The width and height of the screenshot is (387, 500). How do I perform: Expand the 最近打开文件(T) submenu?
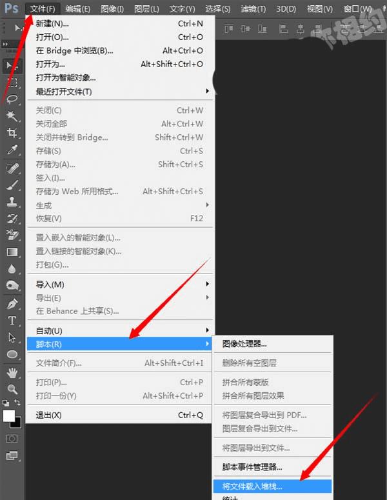(x=120, y=92)
